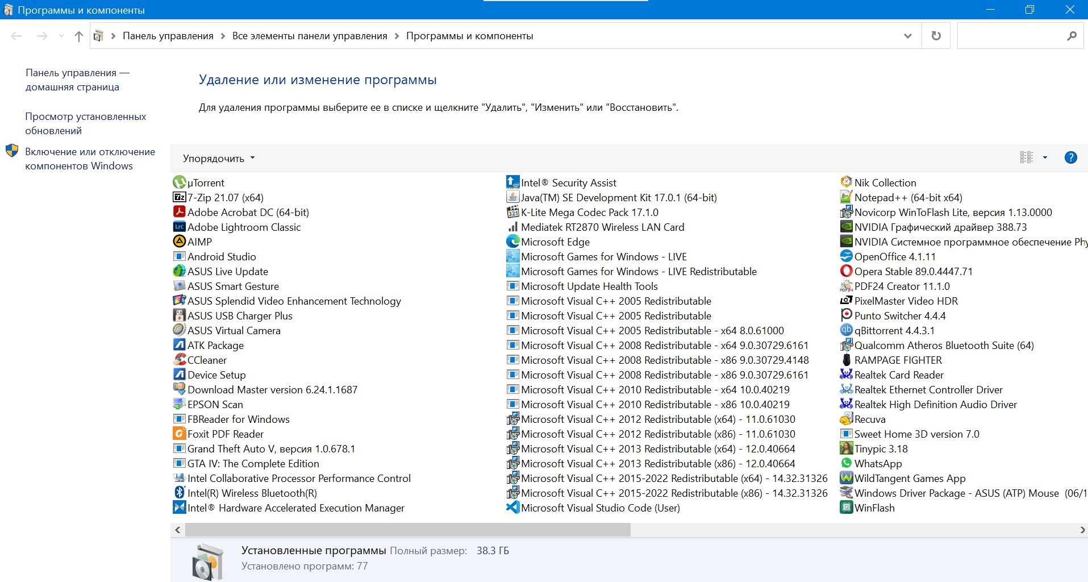Click the Nik Collection icon

tap(846, 182)
